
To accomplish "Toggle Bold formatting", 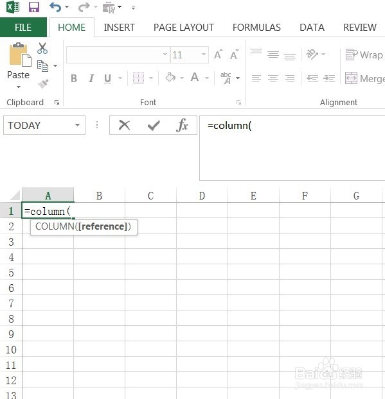I will (74, 78).
